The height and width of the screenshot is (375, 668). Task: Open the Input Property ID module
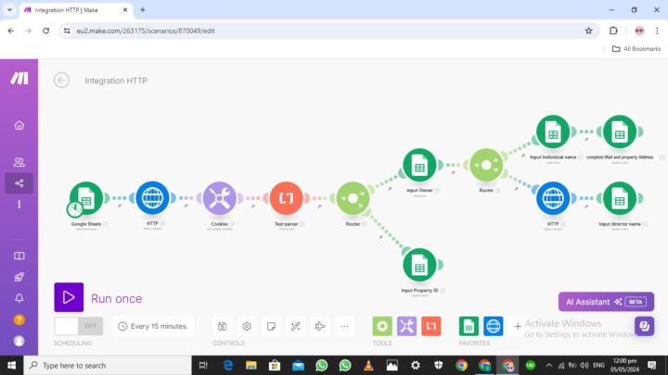tap(419, 265)
